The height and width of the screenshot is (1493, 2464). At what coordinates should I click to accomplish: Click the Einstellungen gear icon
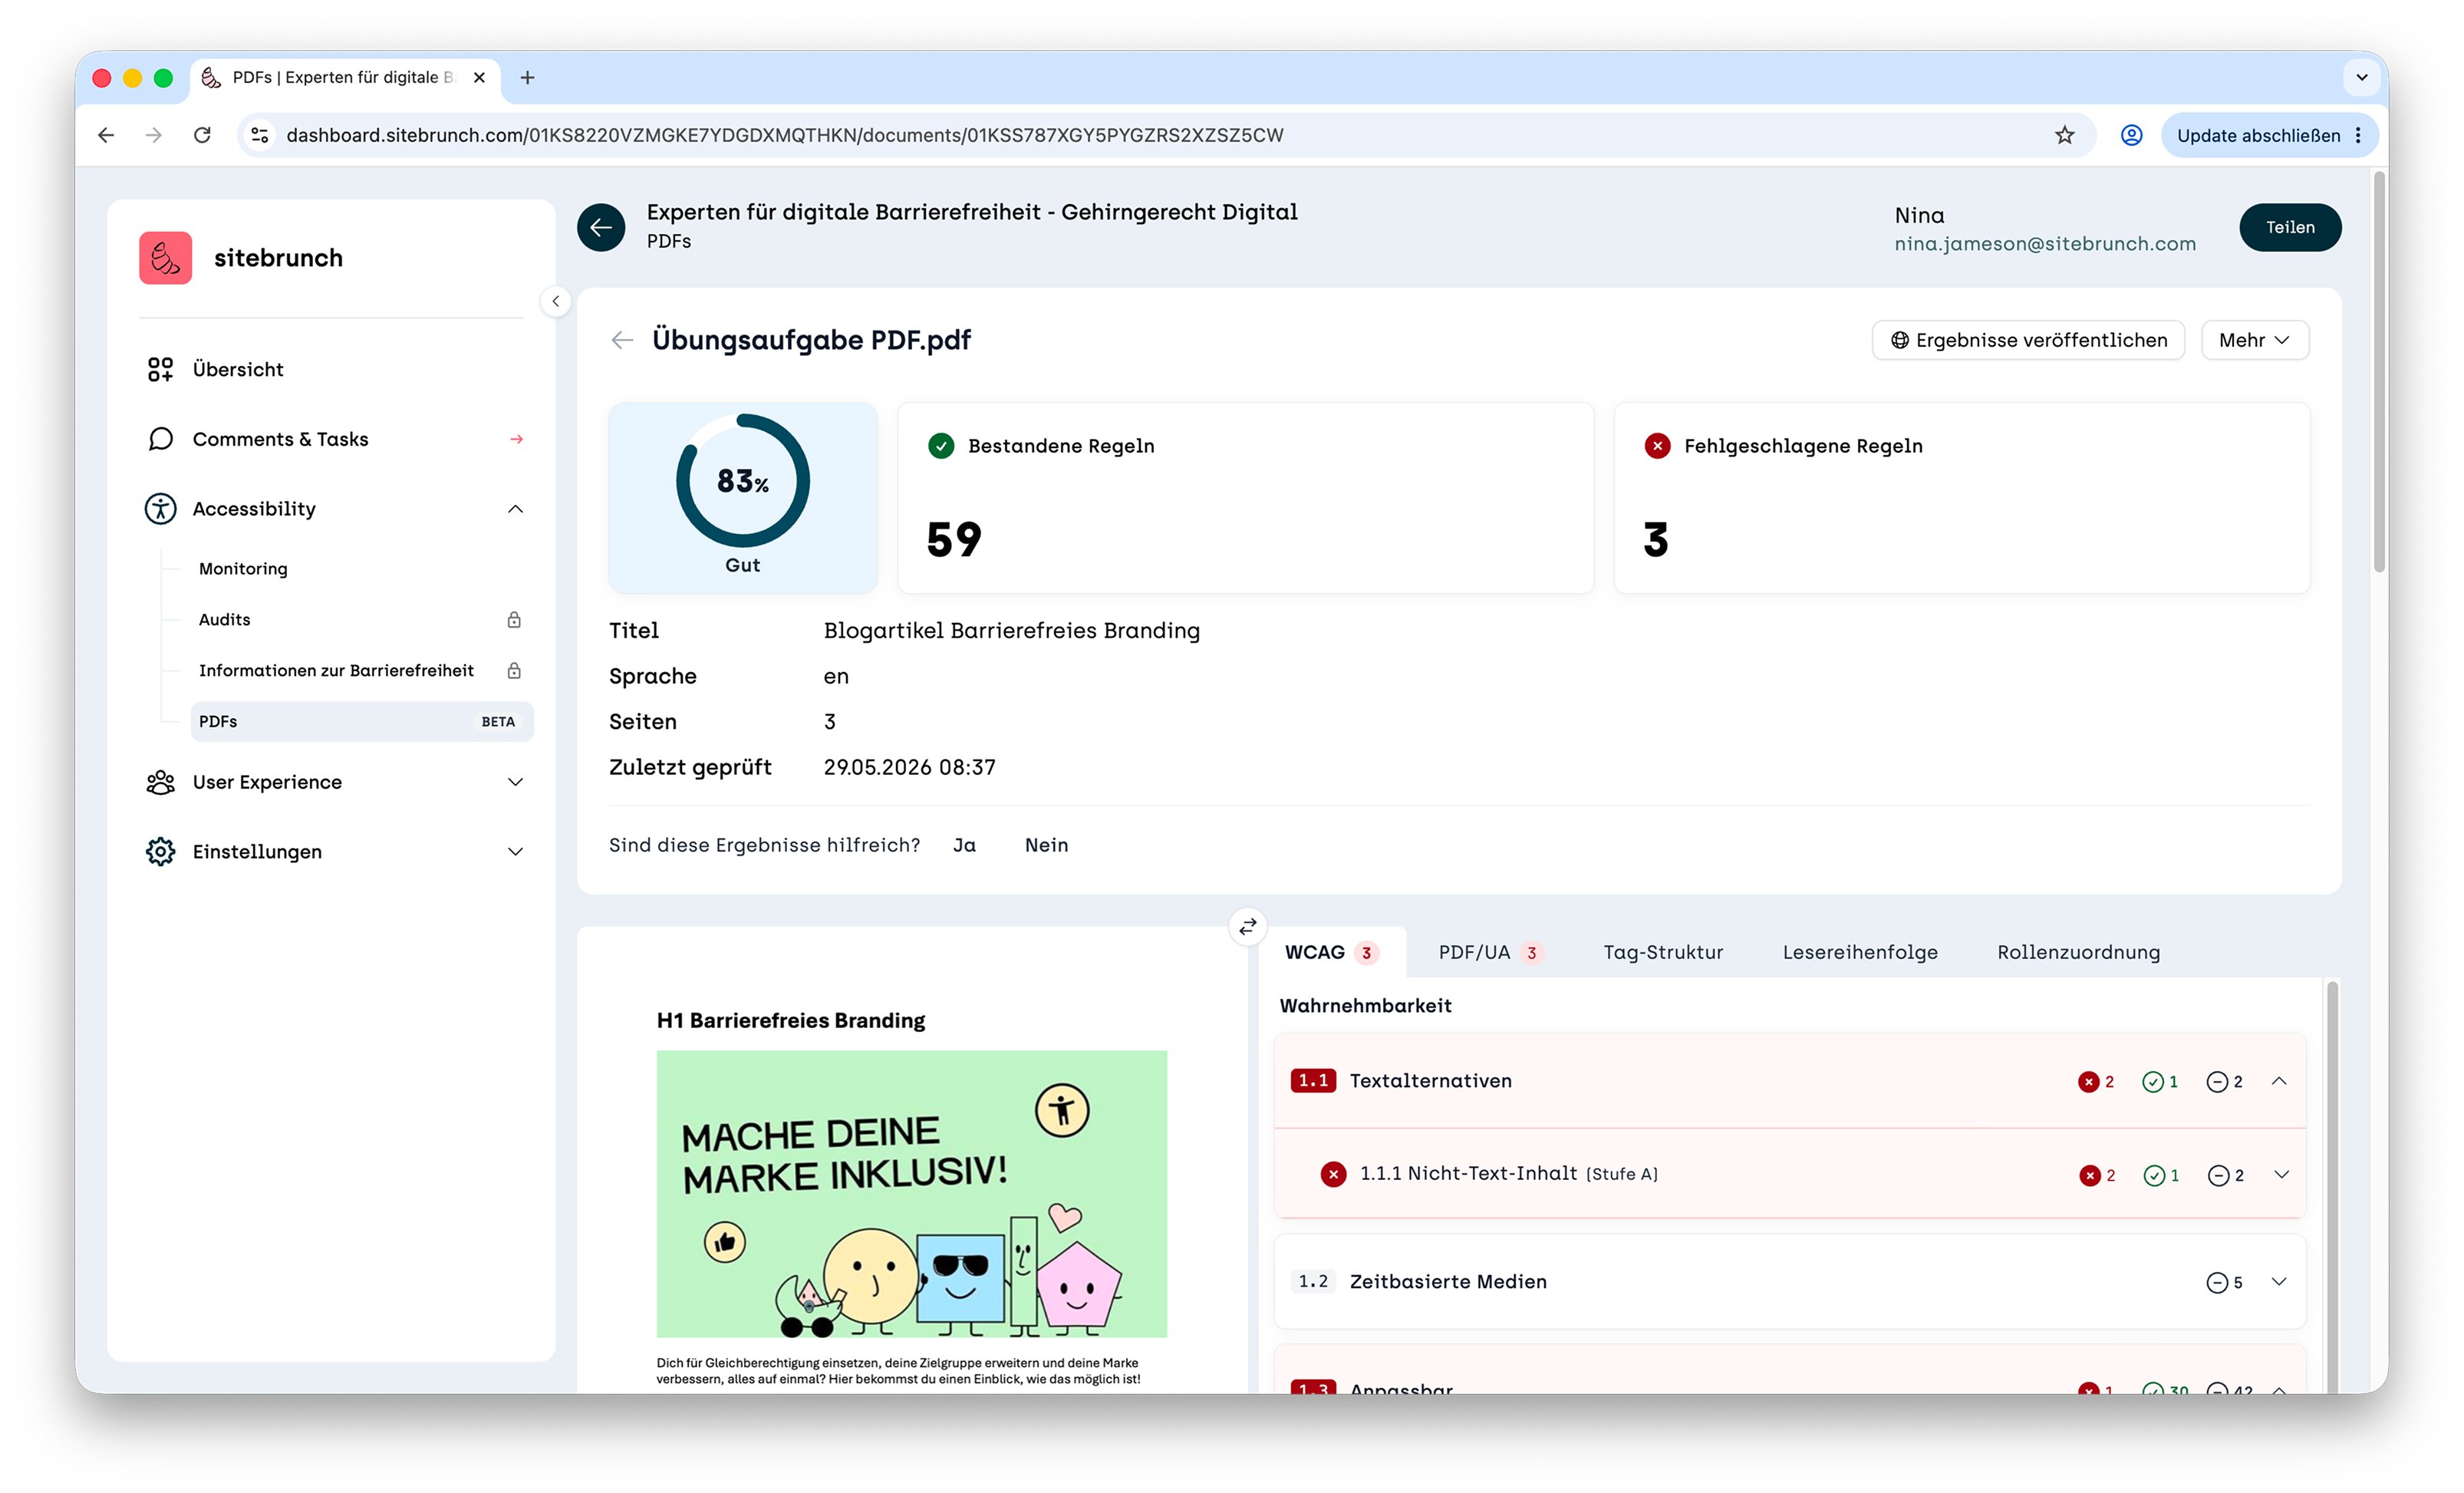160,852
